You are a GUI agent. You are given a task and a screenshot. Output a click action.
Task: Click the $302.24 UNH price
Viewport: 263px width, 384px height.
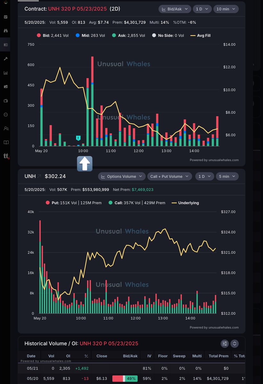(x=55, y=176)
